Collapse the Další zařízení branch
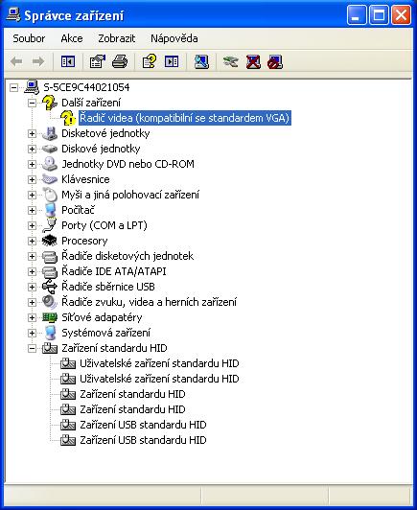417x510 pixels. (32, 104)
